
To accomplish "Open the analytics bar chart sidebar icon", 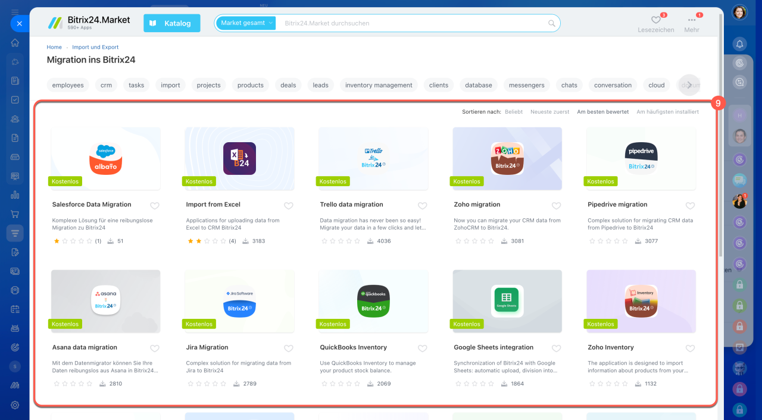I will click(x=15, y=195).
